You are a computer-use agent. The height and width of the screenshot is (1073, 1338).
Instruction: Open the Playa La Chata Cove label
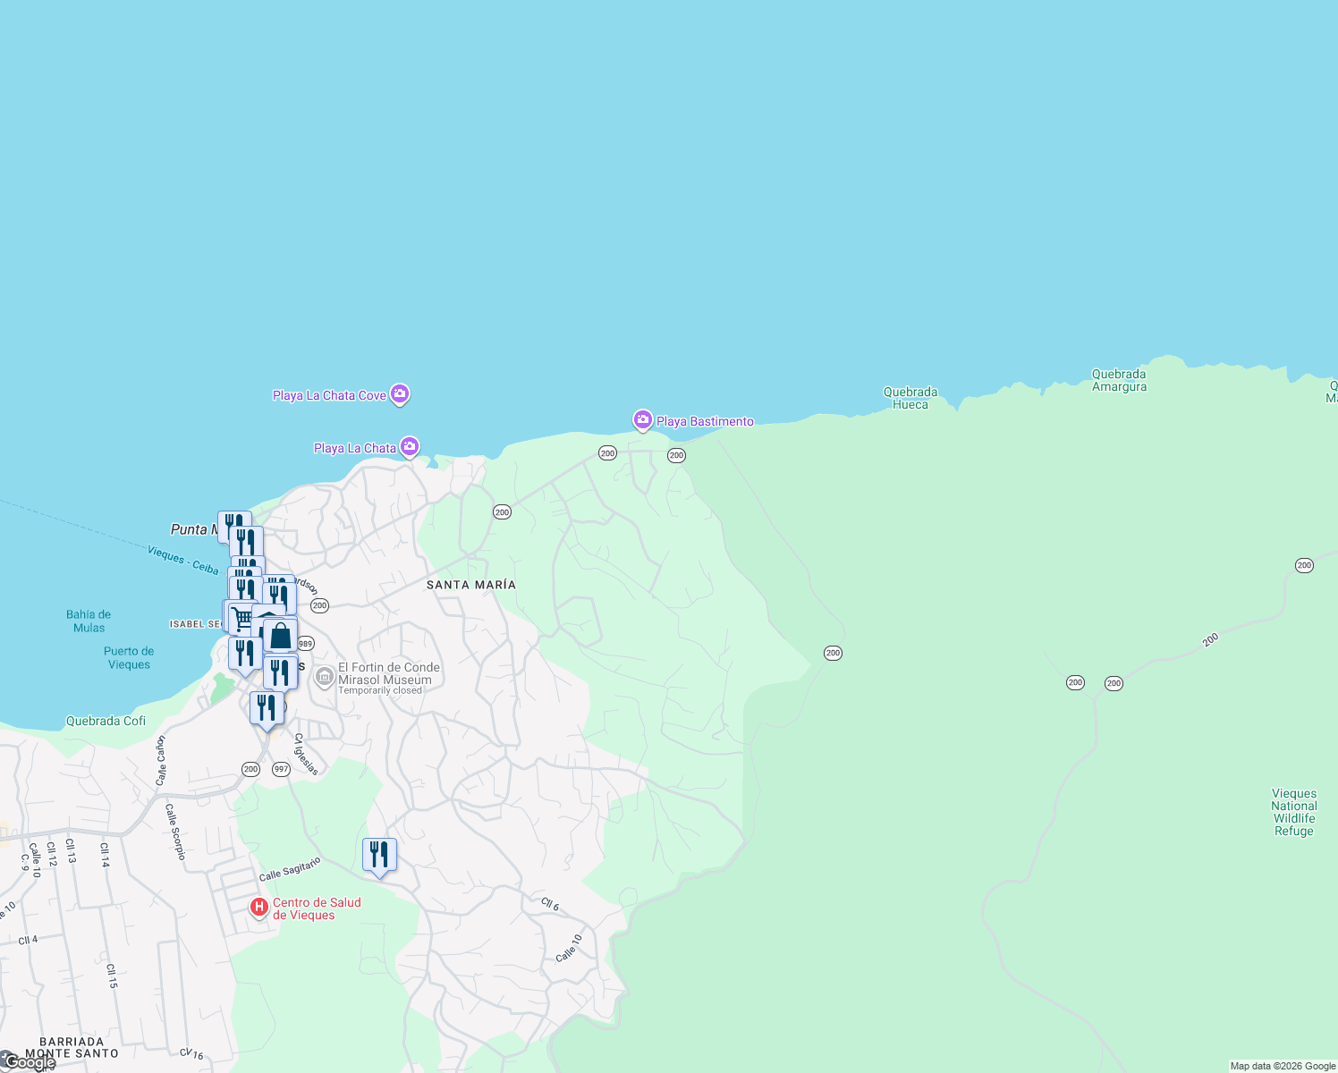[x=329, y=395]
